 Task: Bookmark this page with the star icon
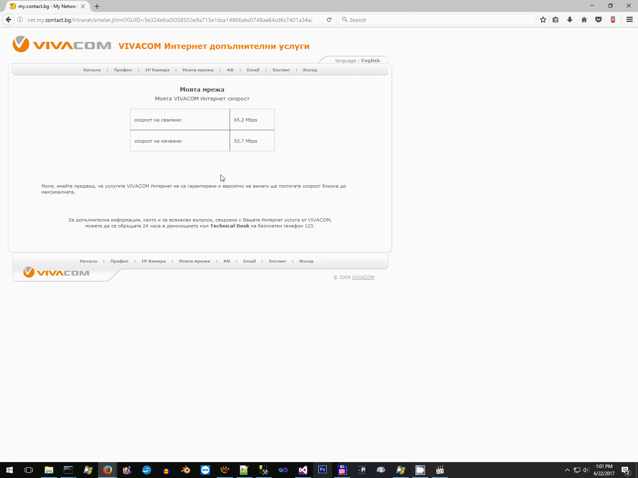point(543,20)
